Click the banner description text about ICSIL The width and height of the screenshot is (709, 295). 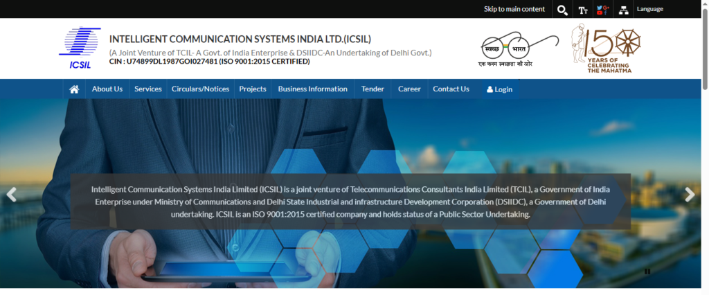point(350,202)
